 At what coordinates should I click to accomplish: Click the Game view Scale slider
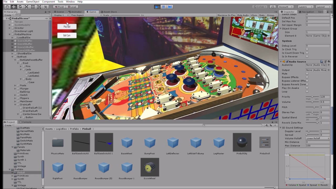[125, 15]
